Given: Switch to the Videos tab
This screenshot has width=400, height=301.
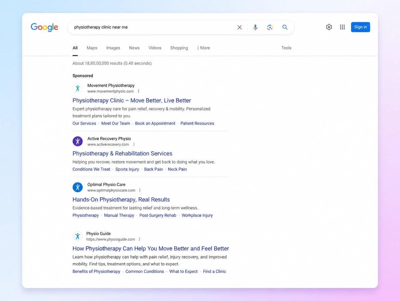Looking at the screenshot, I should pyautogui.click(x=155, y=48).
